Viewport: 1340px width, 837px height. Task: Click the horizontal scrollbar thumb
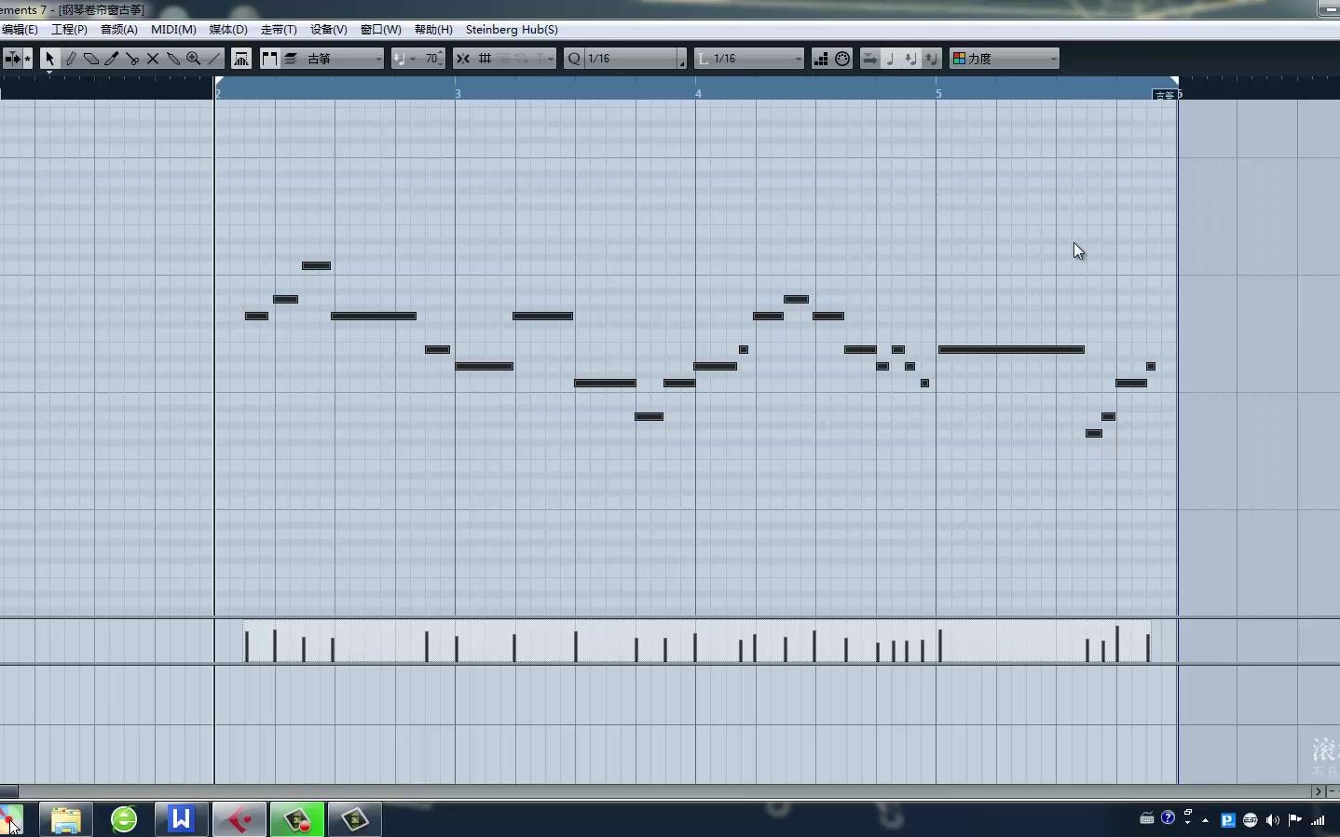pyautogui.click(x=9, y=791)
